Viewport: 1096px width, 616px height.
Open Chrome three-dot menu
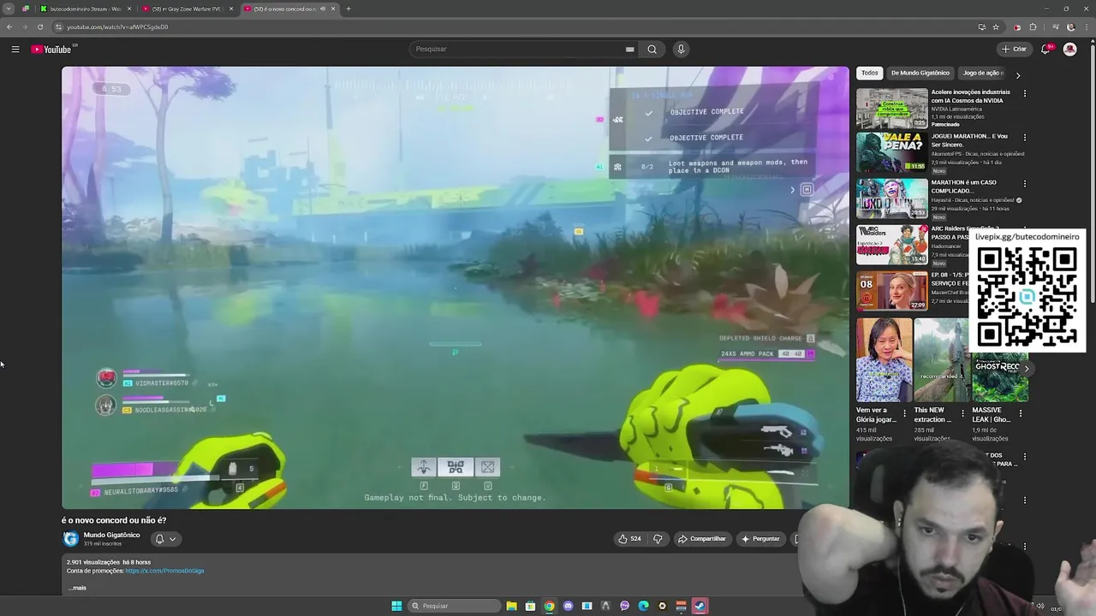pos(1086,27)
